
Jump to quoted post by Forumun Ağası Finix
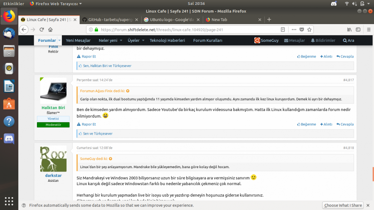128,91
